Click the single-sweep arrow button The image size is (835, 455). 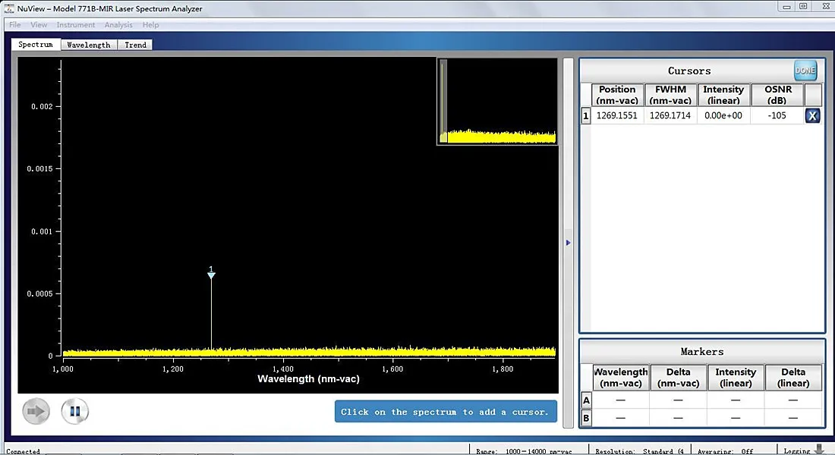pyautogui.click(x=36, y=412)
